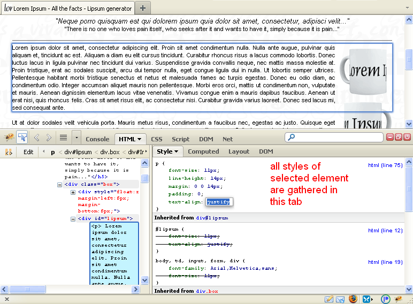Open the HTML panel tab menu
Image resolution: width=413 pixels, height=304 pixels.
129,139
